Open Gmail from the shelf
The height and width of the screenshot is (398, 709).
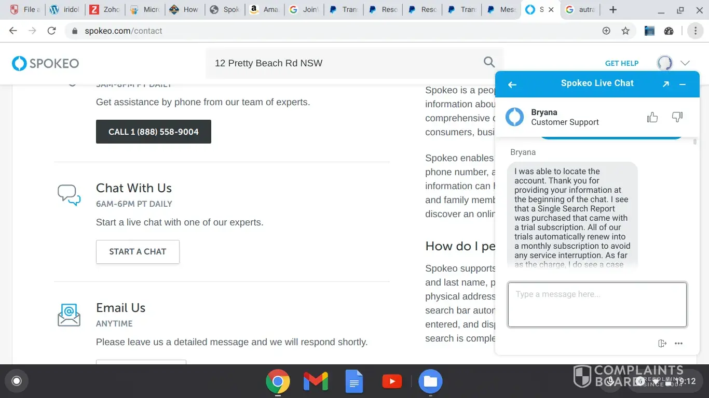(316, 382)
